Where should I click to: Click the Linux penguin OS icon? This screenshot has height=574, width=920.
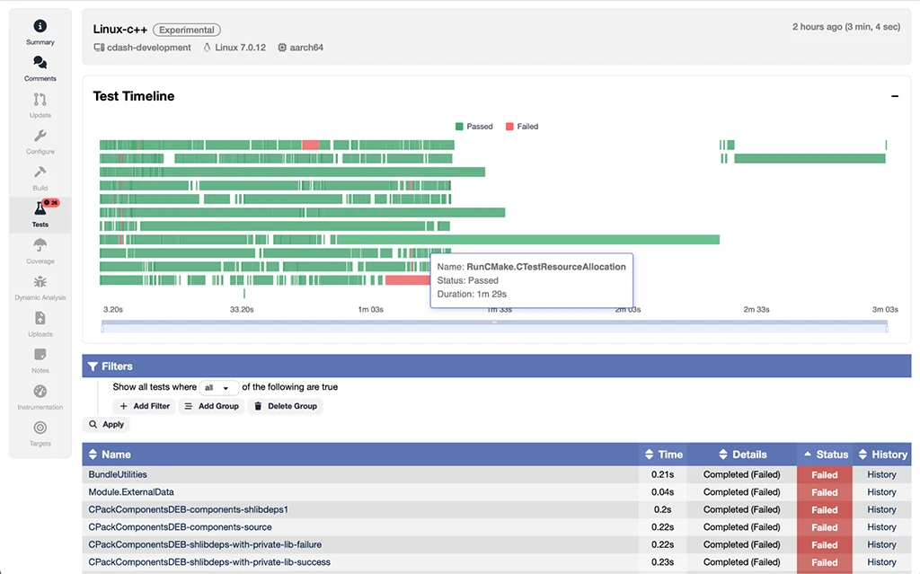208,48
